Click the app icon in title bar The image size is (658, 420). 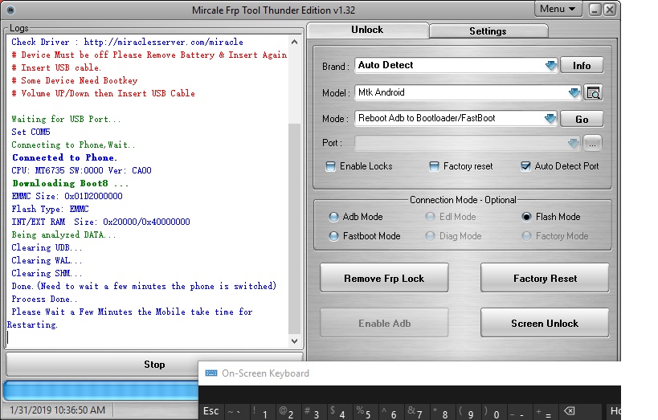[10, 10]
